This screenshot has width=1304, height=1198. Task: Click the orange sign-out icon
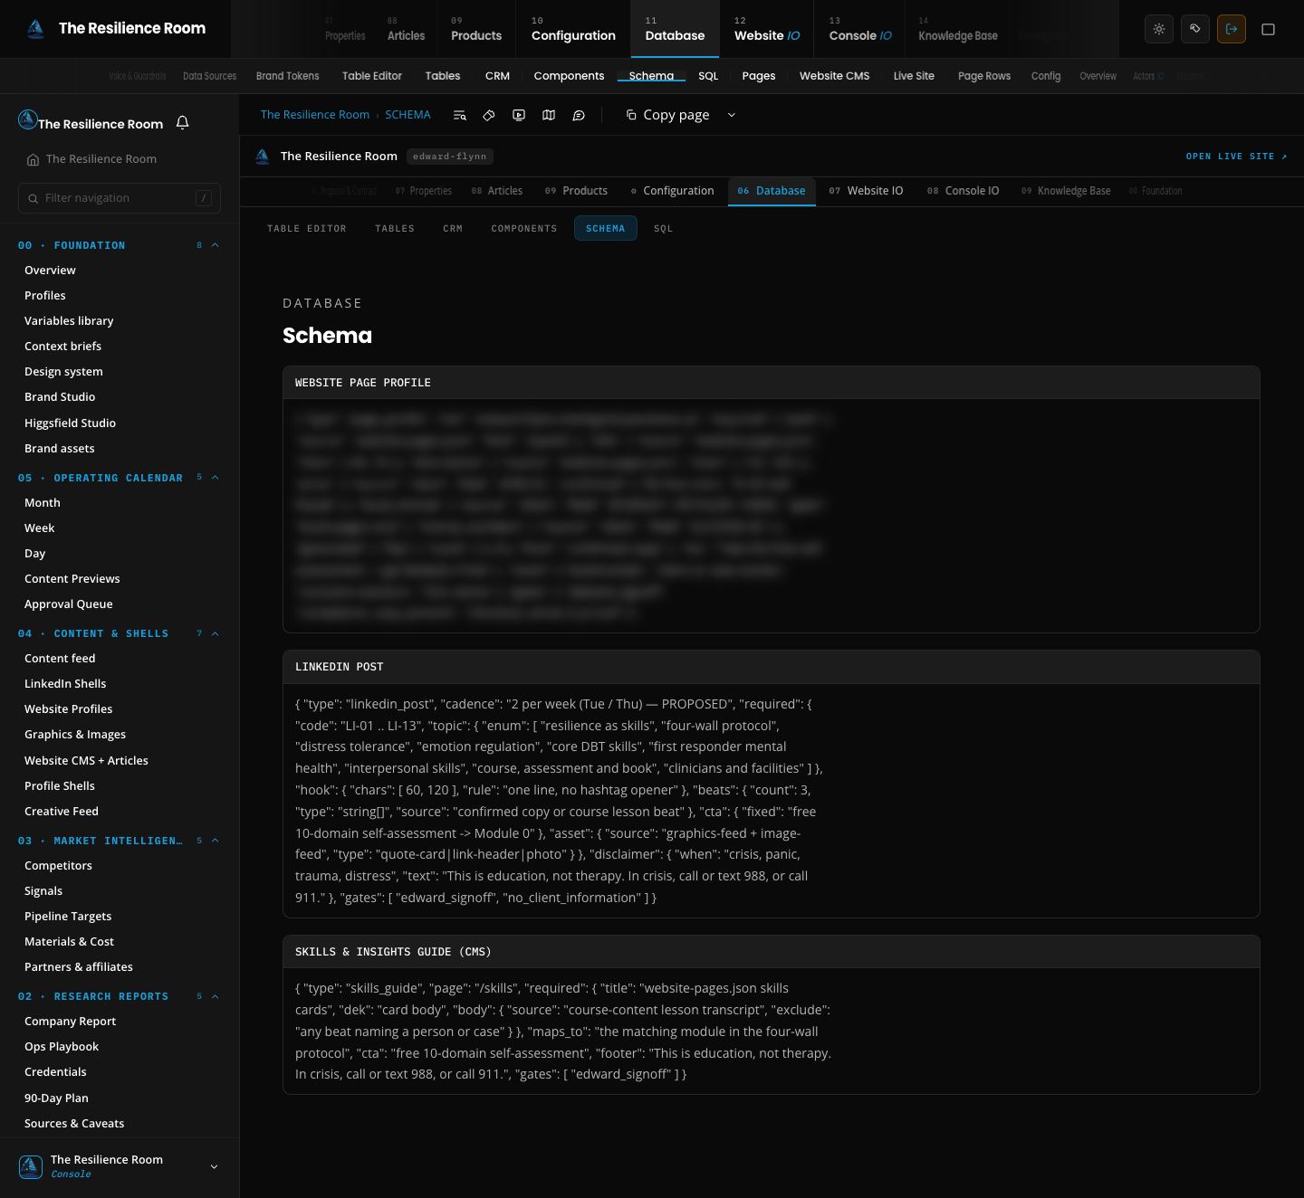(1232, 29)
